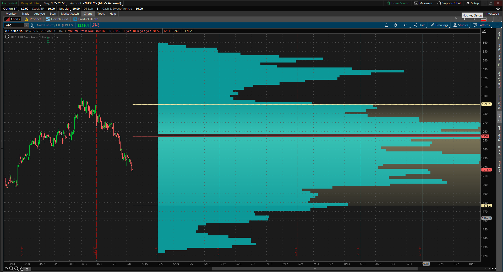This screenshot has height=272, width=503.
Task: Open the account selector dropdown
Action: coord(96,3)
